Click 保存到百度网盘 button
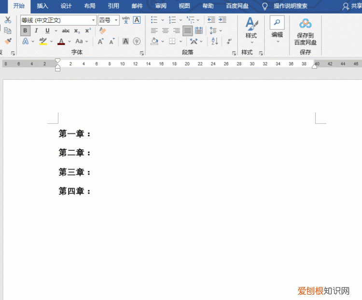The image size is (362, 300). 306,32
